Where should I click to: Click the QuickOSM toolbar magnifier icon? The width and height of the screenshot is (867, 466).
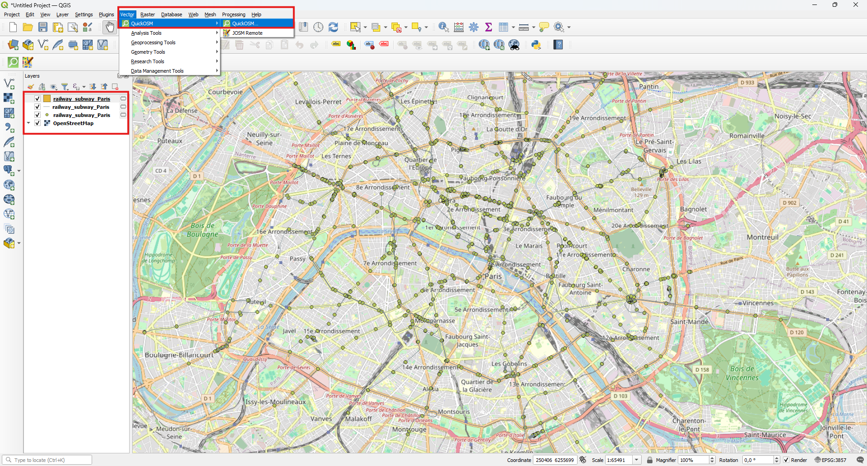point(13,62)
